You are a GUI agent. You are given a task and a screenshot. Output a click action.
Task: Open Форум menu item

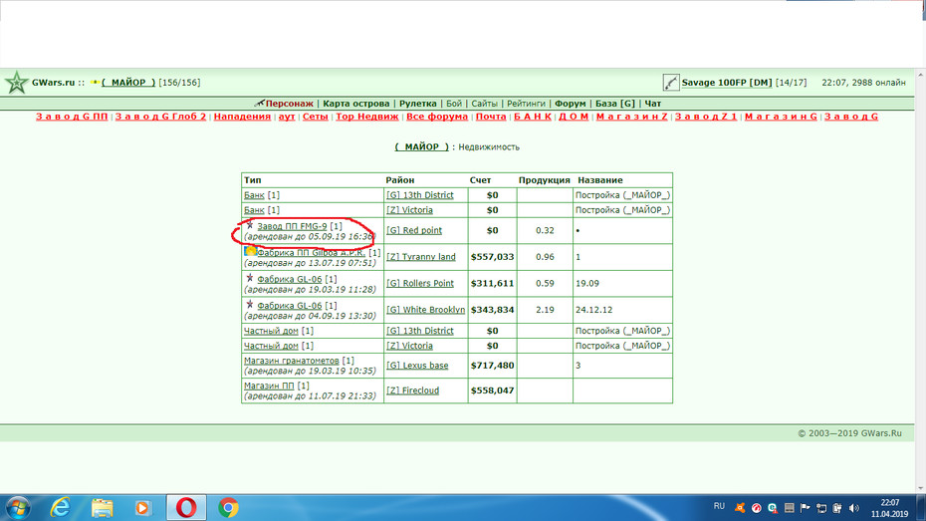[570, 104]
